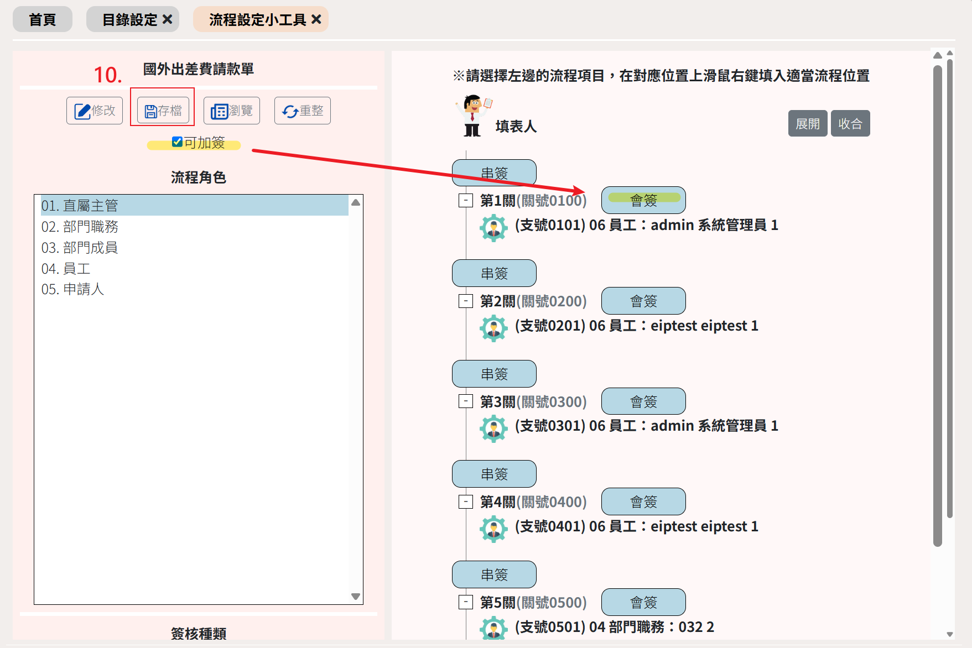Click the 會簽 button beside 第2關
The image size is (972, 648).
coord(643,301)
